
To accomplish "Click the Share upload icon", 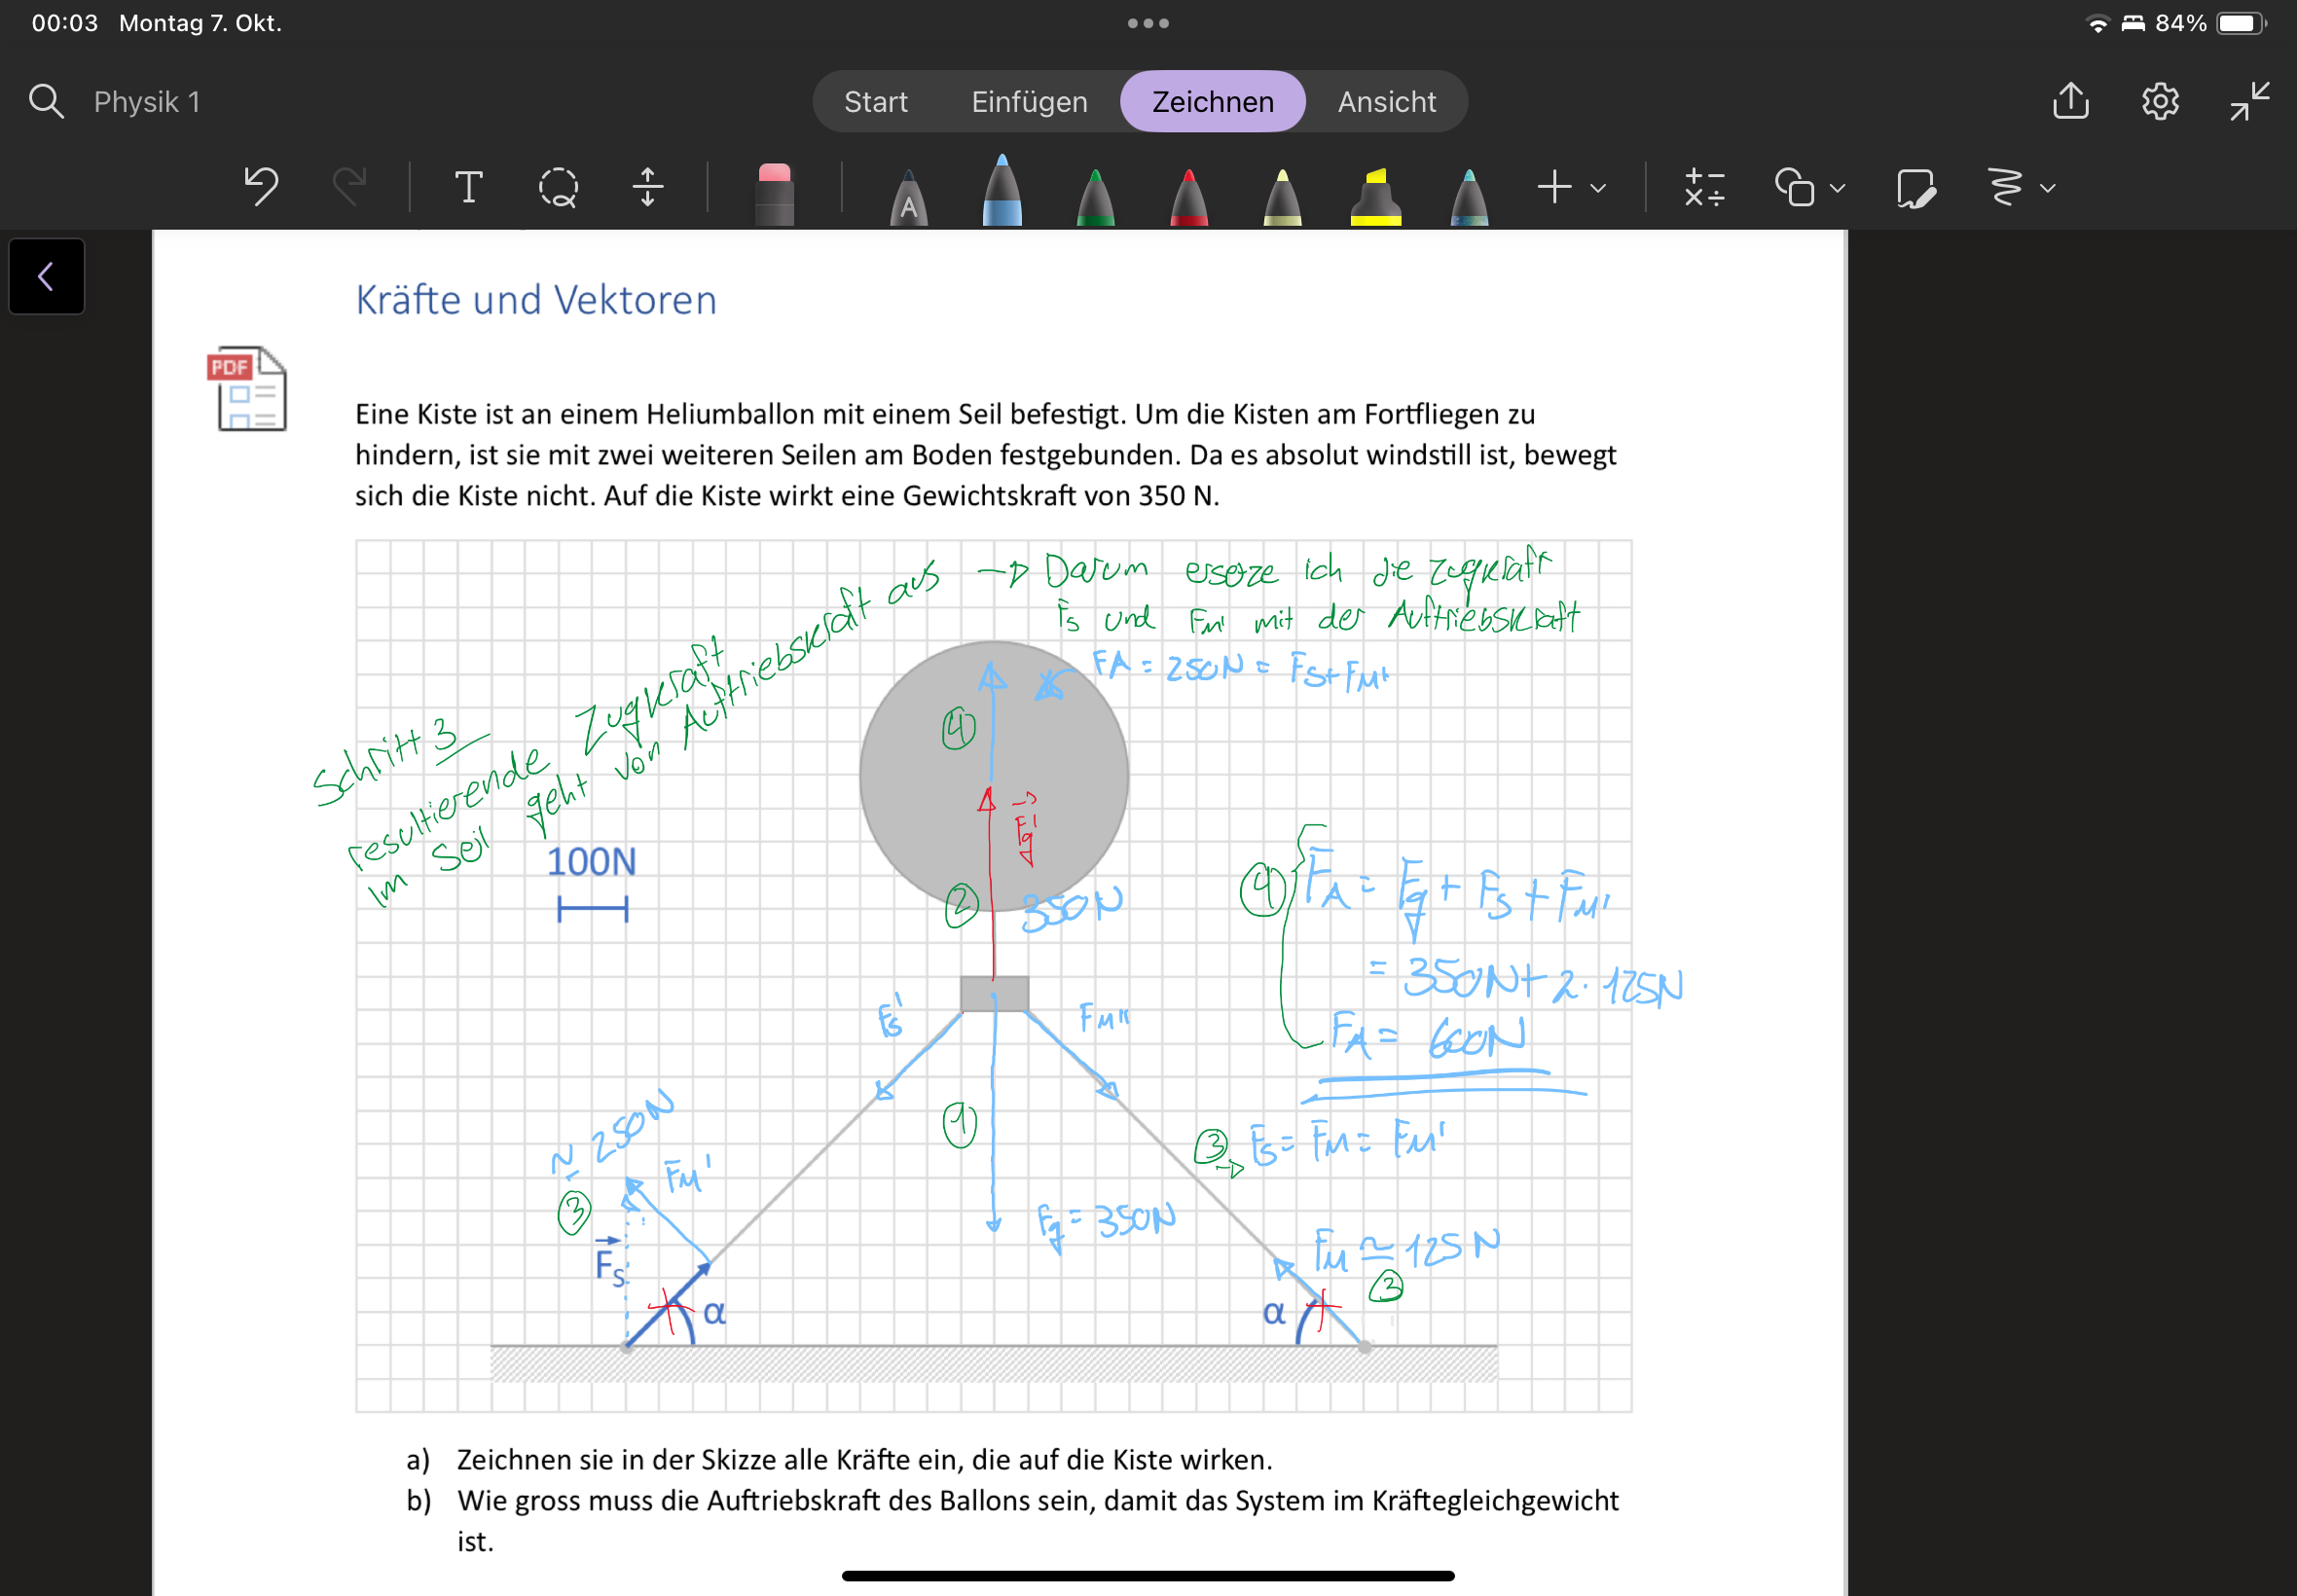I will (x=2070, y=101).
